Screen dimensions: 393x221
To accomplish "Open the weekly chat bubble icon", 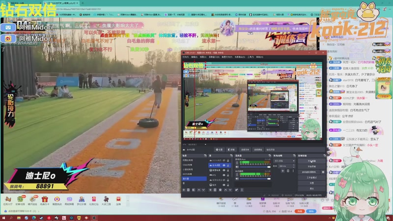I will (69, 199).
